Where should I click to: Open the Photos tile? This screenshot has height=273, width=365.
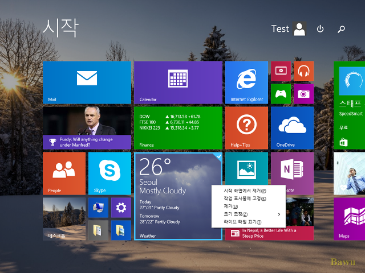246,169
